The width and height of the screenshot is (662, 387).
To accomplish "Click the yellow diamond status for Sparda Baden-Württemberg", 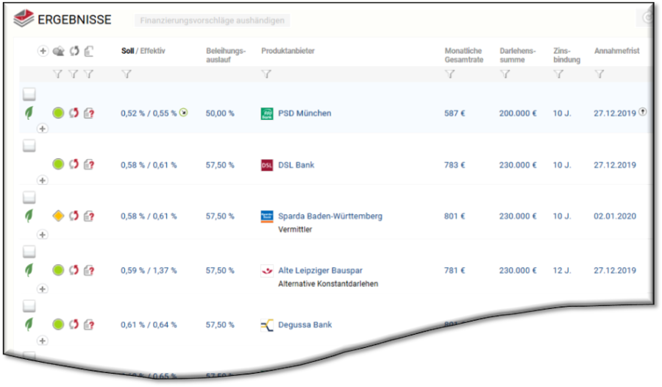I will 58,216.
